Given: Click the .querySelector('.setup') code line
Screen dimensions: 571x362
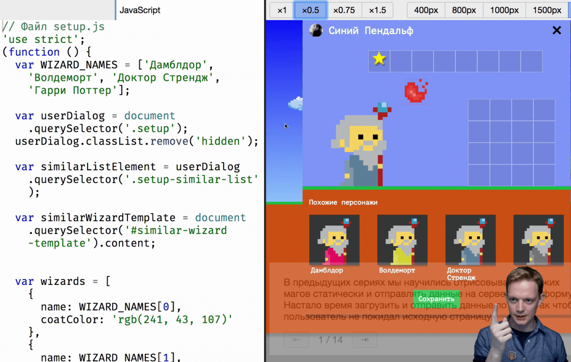Looking at the screenshot, I should click(108, 128).
